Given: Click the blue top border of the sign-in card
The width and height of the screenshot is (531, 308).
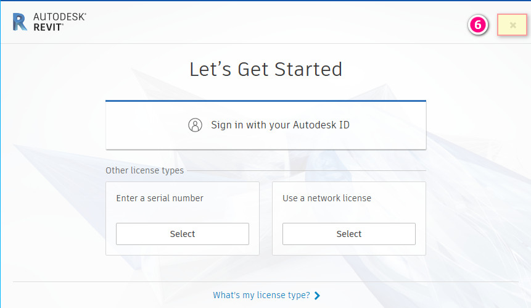Looking at the screenshot, I should [266, 101].
